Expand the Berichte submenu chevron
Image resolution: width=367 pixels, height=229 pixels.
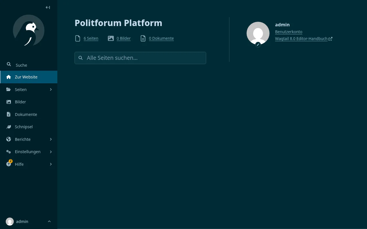(51, 139)
